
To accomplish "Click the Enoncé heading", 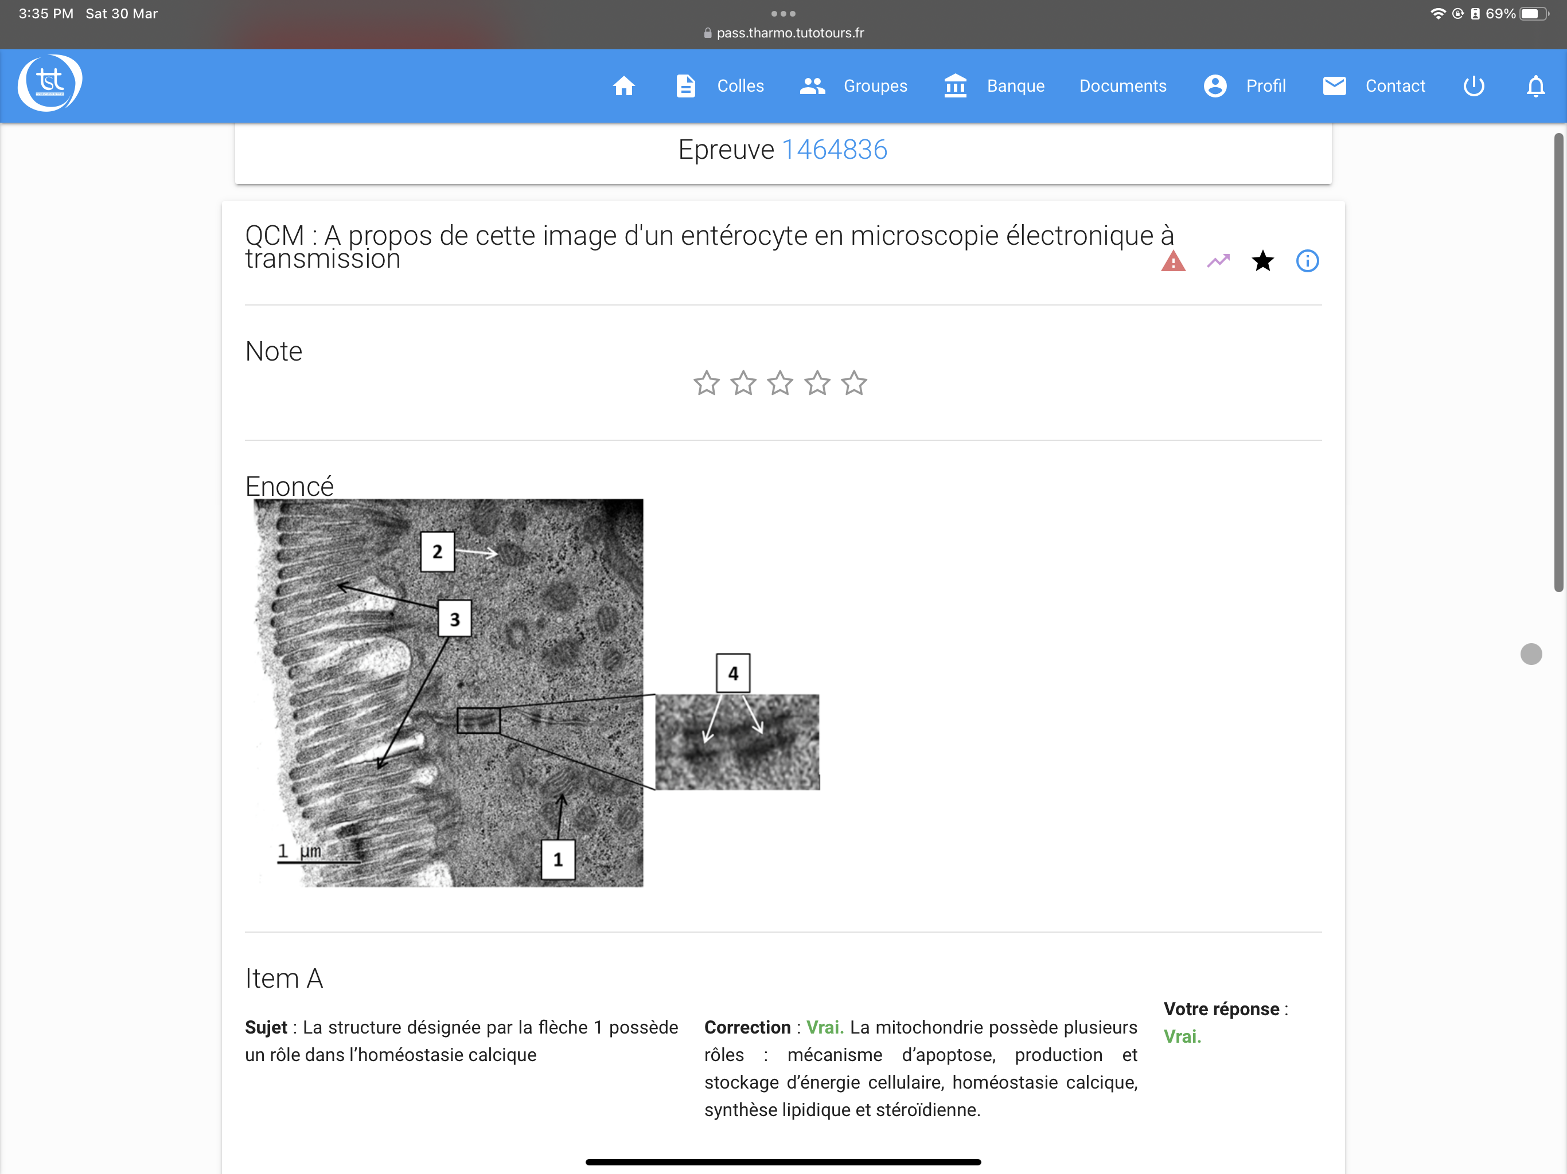I will 289,487.
